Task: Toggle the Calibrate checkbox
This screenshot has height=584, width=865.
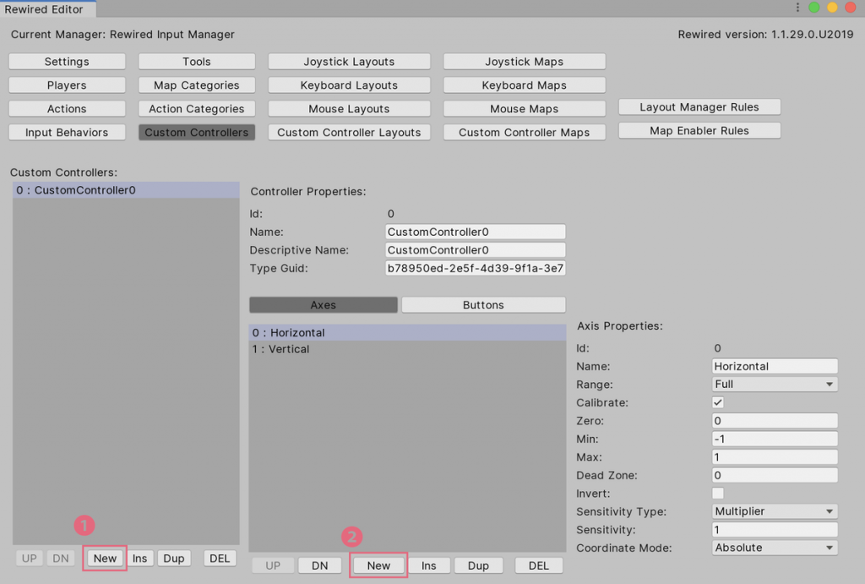Action: tap(718, 402)
